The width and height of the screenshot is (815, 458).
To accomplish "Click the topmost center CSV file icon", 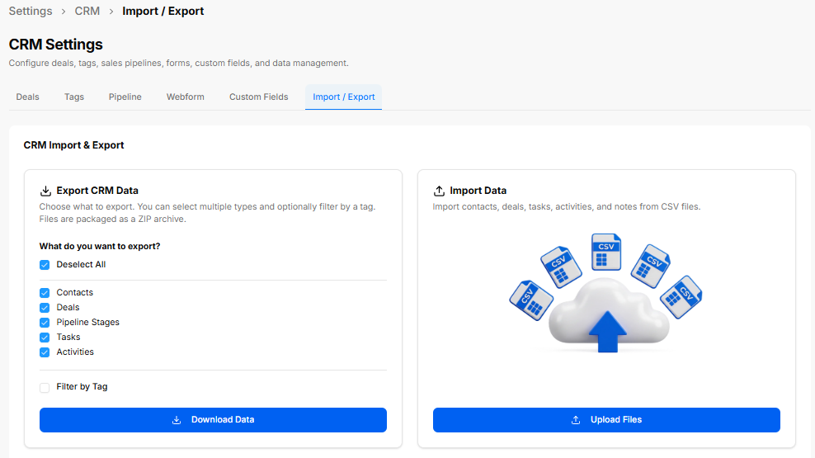I will point(606,253).
